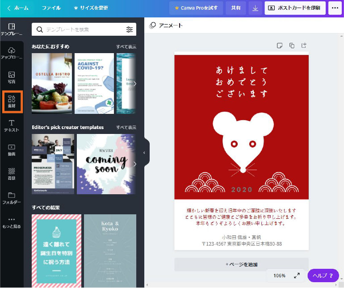Click ポストカードを印刷 print button

295,8
